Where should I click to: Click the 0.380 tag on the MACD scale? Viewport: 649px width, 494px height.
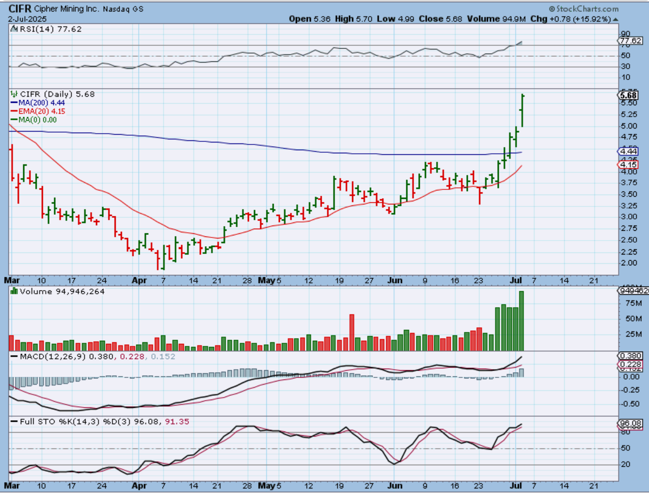click(x=630, y=356)
